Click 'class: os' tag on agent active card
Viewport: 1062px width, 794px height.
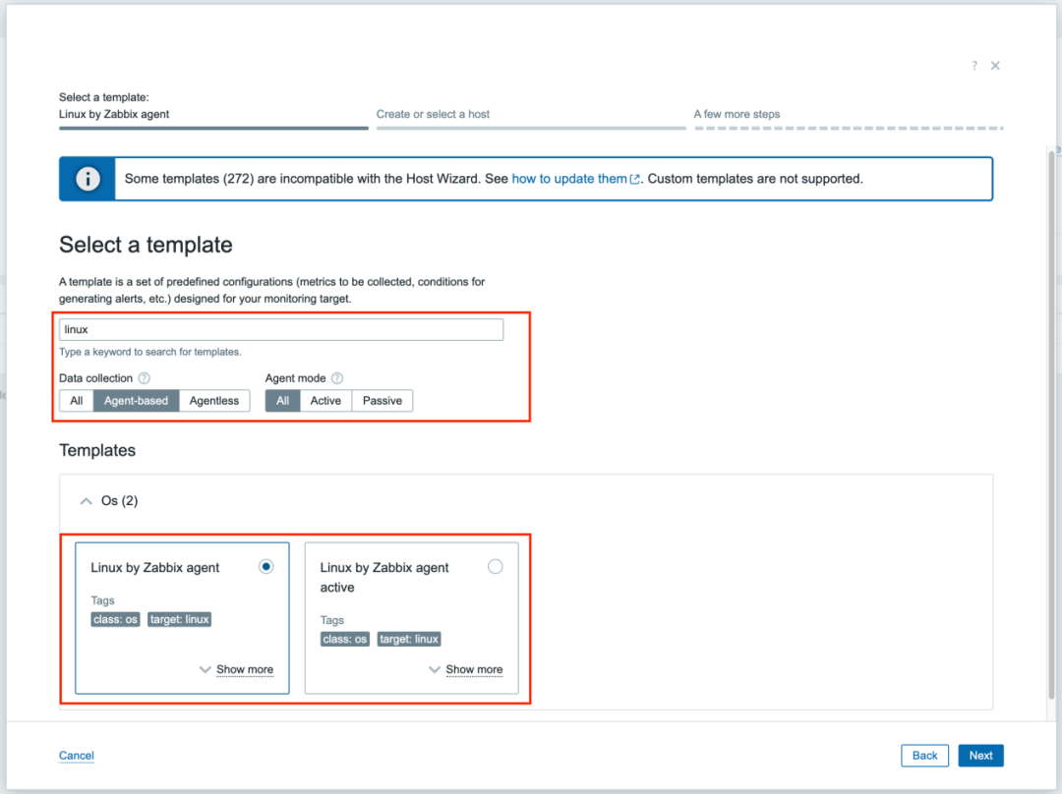345,639
